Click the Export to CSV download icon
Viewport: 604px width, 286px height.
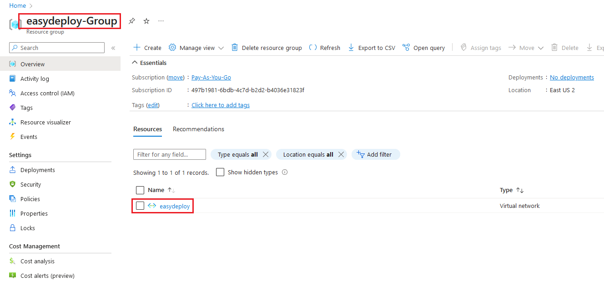(351, 48)
